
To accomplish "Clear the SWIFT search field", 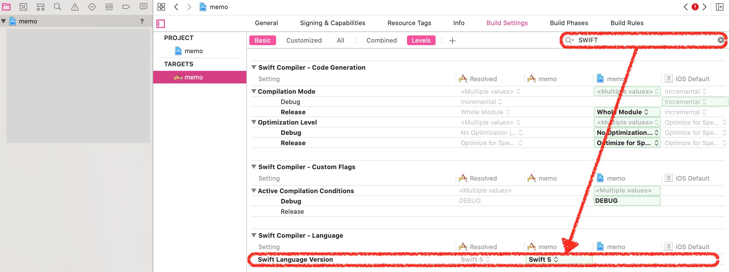I will pos(721,40).
